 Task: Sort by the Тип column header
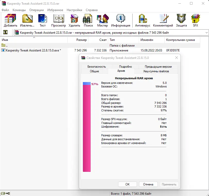(124, 40)
